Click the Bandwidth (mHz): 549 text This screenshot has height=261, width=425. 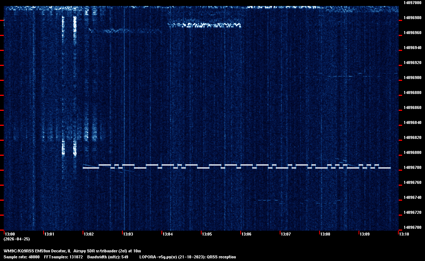coord(109,257)
